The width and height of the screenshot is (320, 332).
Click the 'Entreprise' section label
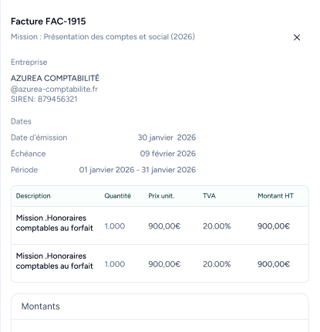29,63
